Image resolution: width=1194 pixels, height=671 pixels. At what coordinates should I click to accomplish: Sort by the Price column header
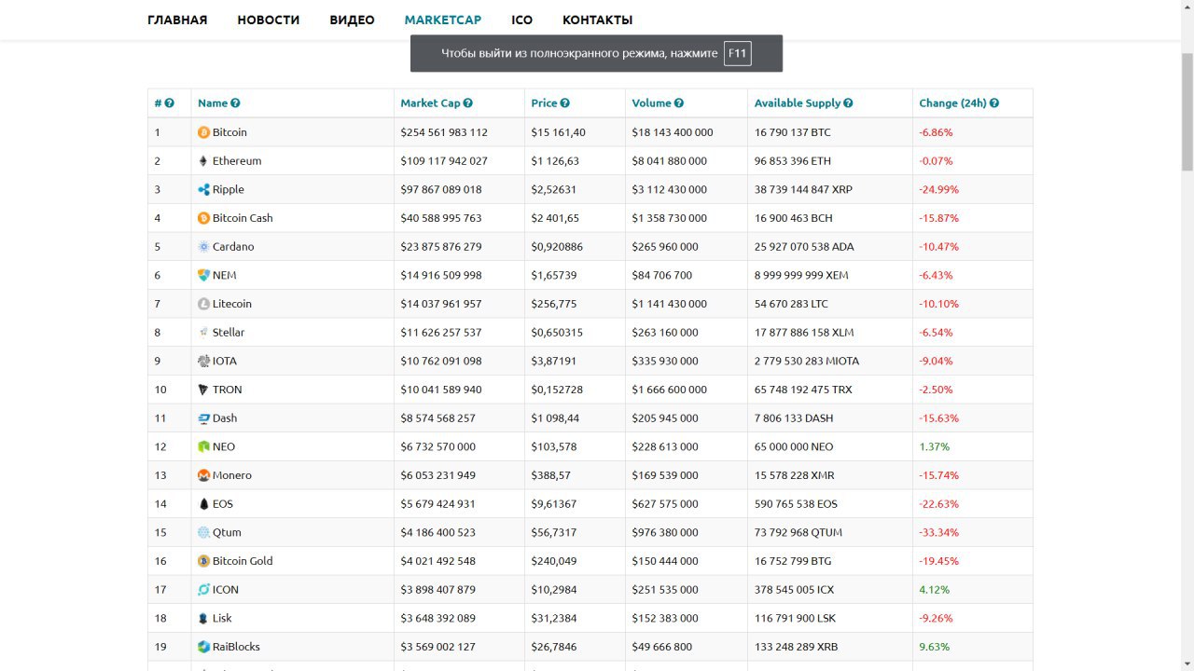(x=544, y=103)
